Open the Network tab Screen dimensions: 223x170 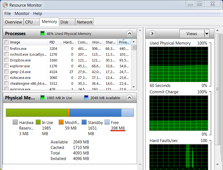(x=85, y=22)
